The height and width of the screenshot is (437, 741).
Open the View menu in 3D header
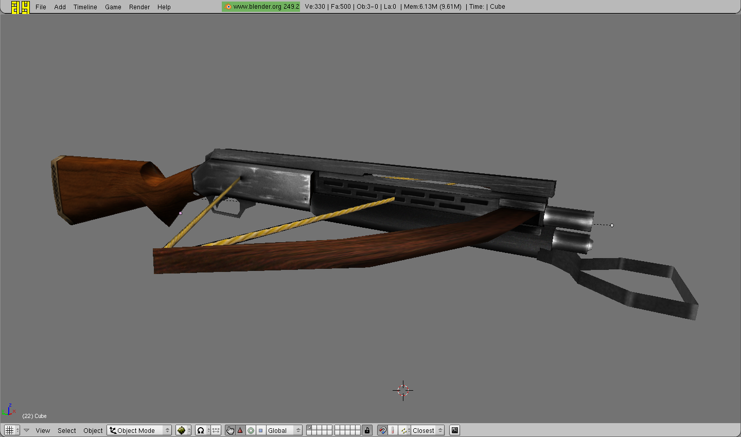click(43, 430)
